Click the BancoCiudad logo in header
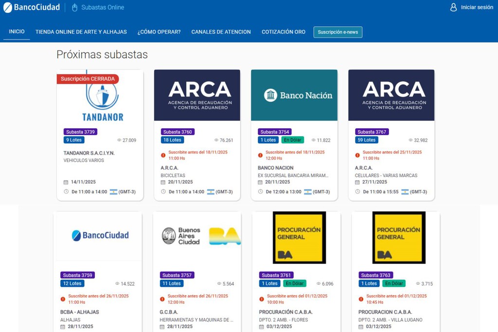 coord(32,7)
